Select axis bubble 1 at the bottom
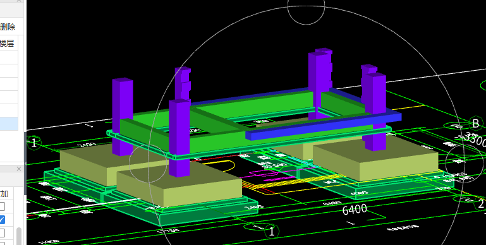The height and width of the screenshot is (245, 486). click(272, 231)
